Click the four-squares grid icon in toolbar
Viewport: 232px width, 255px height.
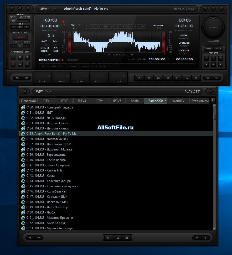177,78
